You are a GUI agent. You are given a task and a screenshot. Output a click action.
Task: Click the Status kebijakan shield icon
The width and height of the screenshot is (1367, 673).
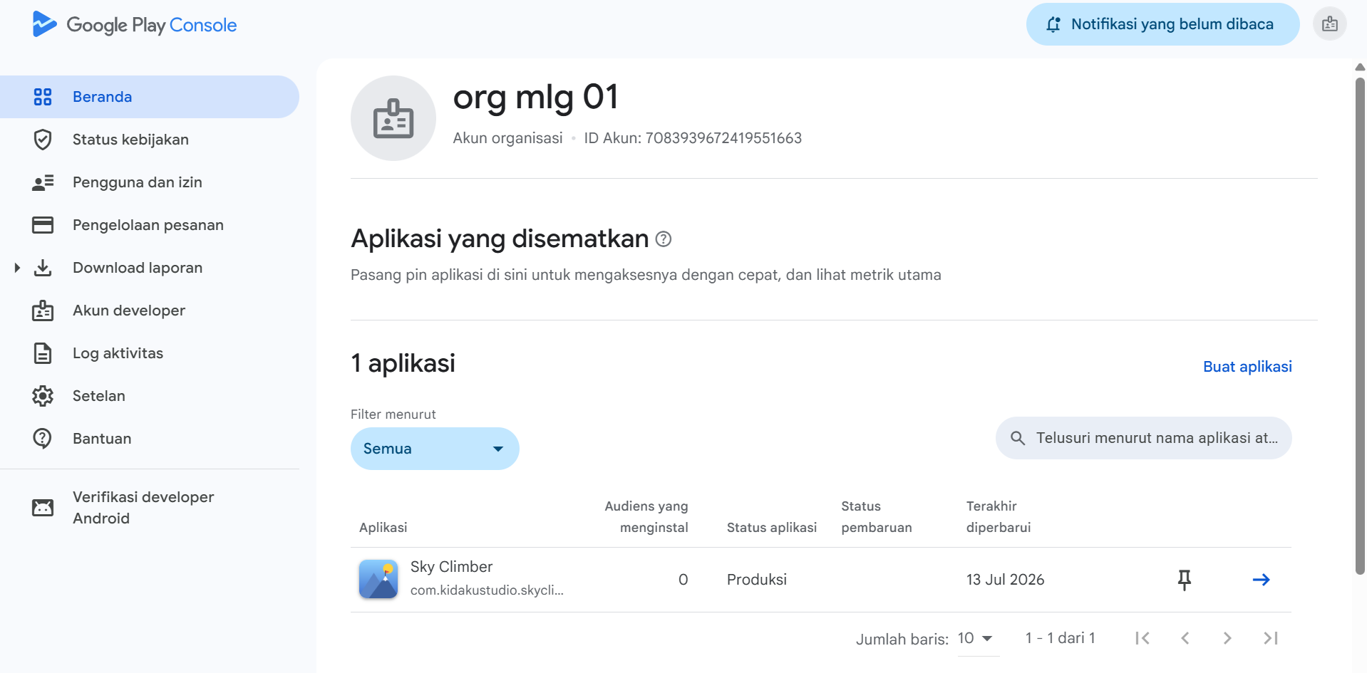43,140
